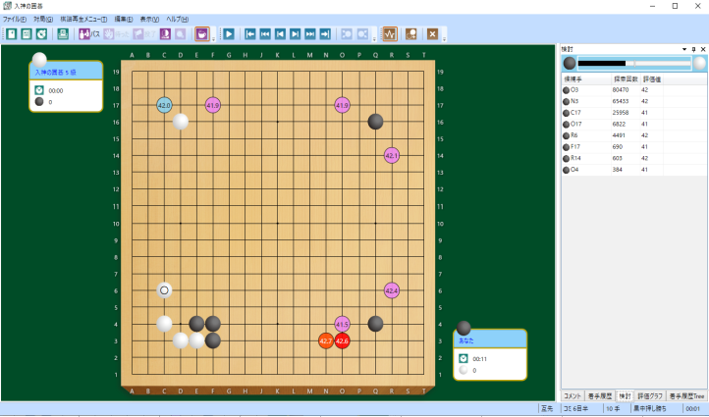Screen dimensions: 709x417
Task: Click the brown X toolbar icon
Action: [432, 33]
